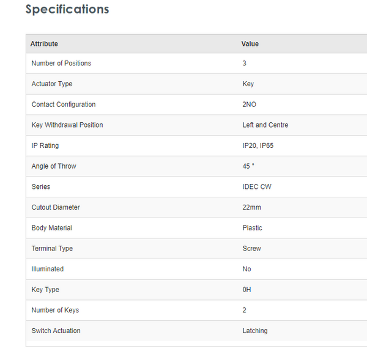Select the Left and Centre value

coord(265,125)
